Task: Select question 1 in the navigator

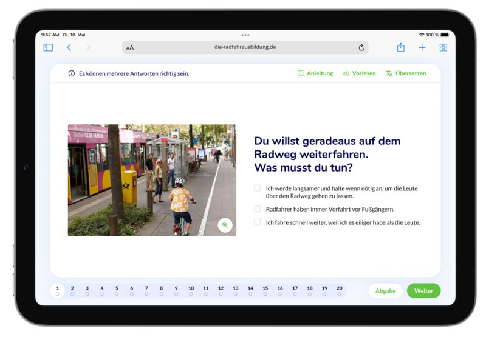Action: 57,290
